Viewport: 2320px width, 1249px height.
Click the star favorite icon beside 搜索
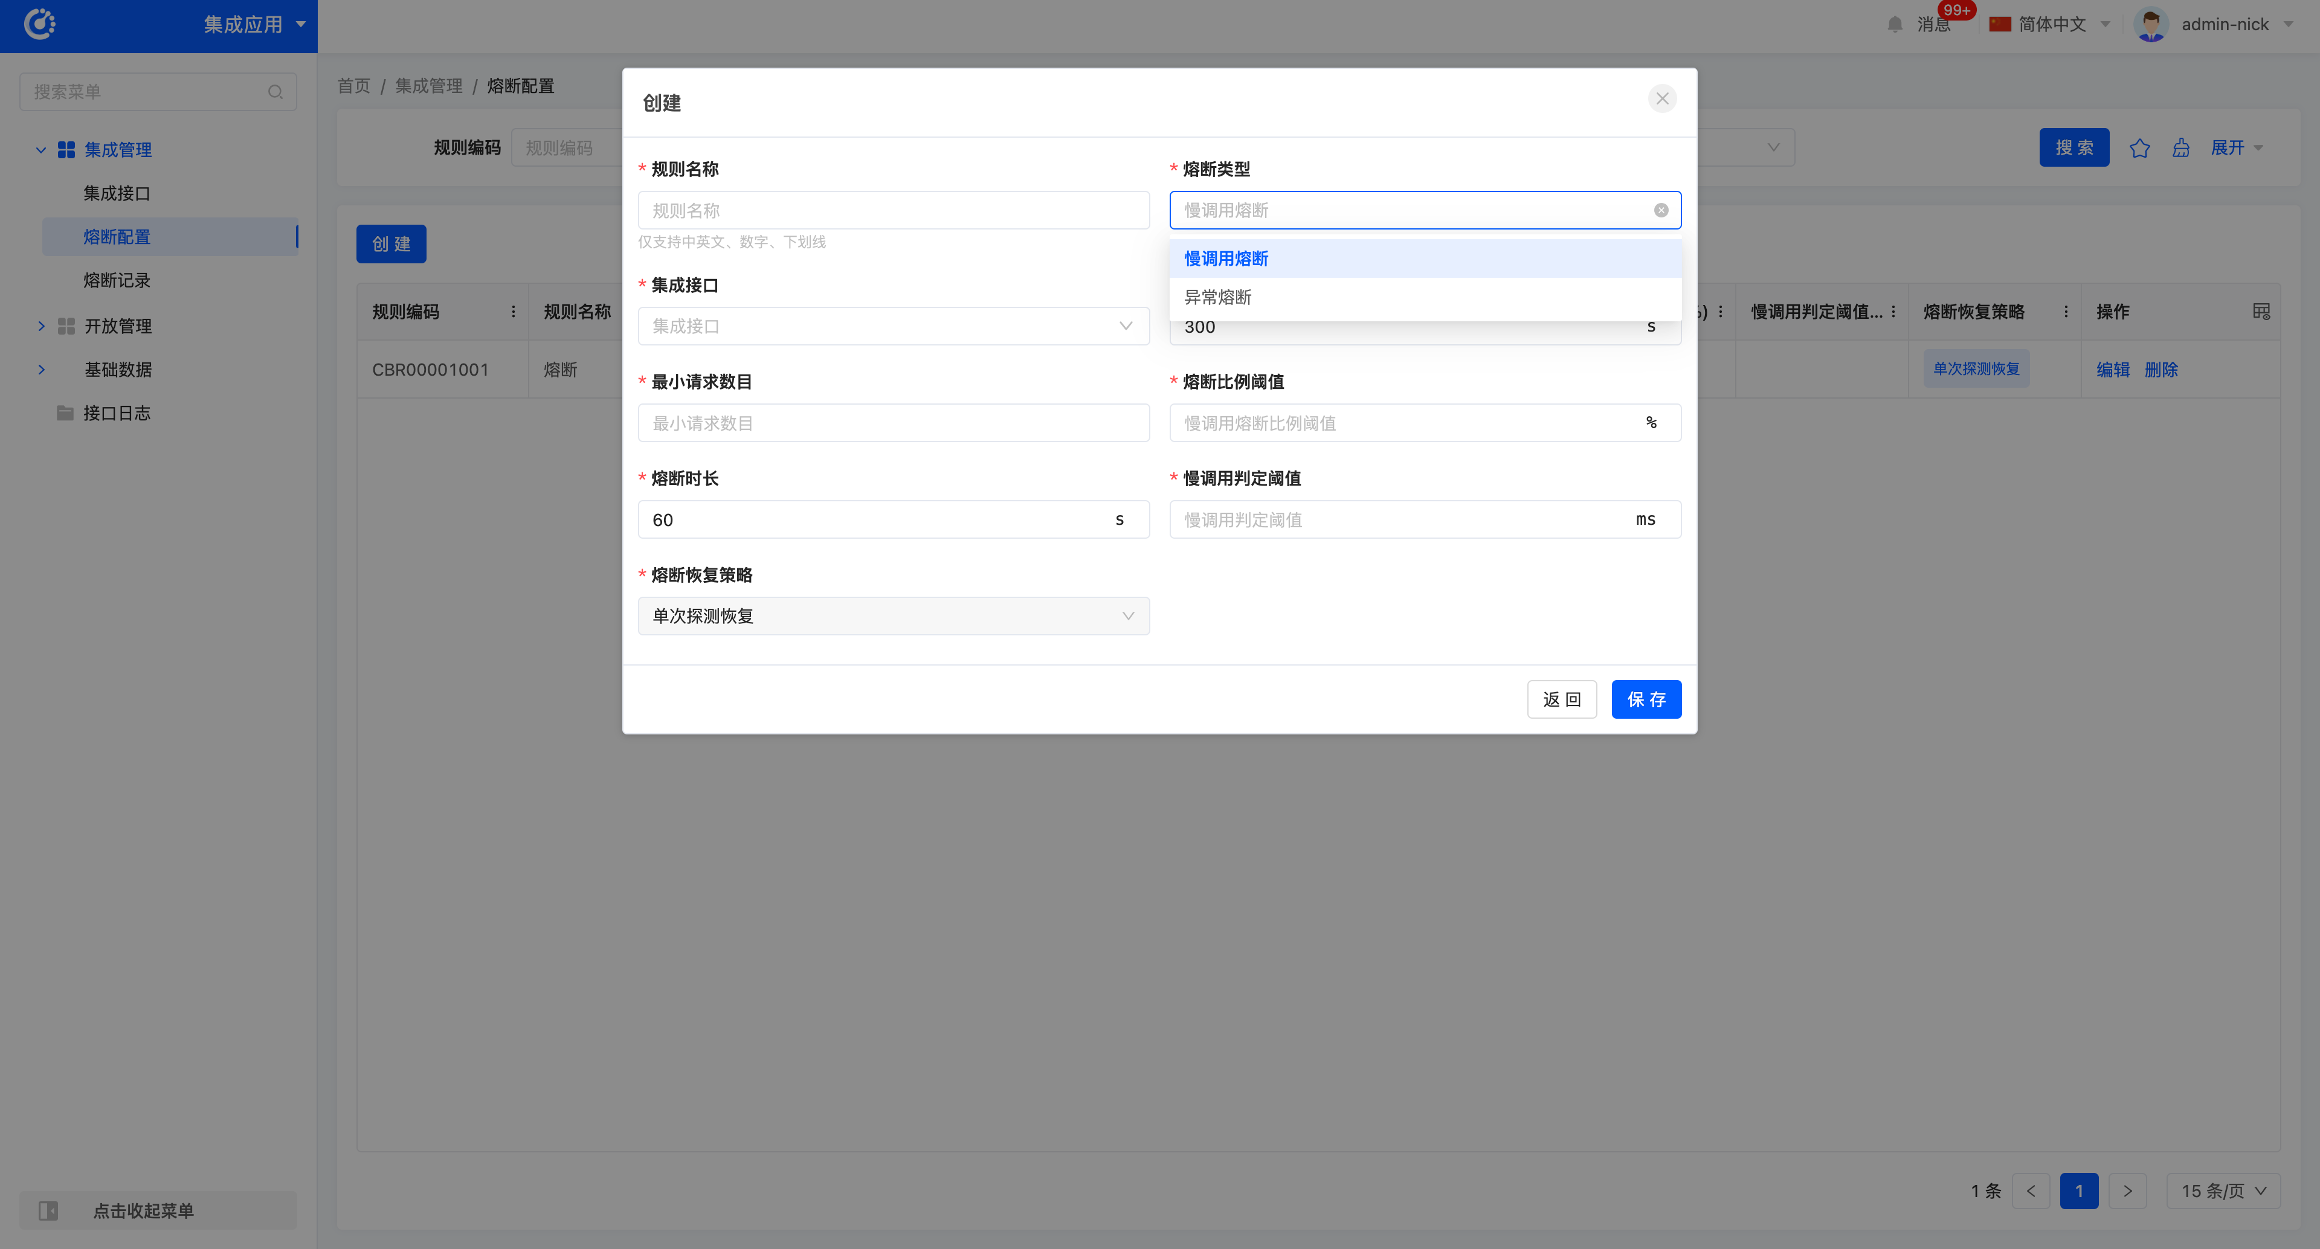[2140, 149]
